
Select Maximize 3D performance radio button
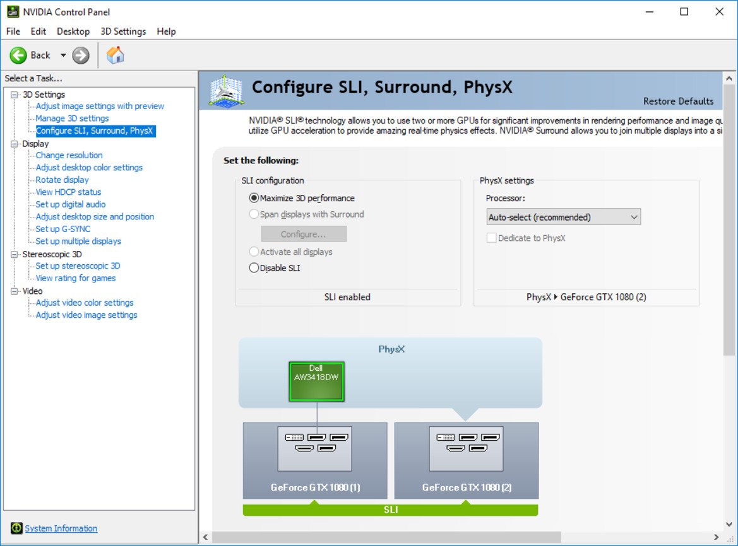pos(254,199)
